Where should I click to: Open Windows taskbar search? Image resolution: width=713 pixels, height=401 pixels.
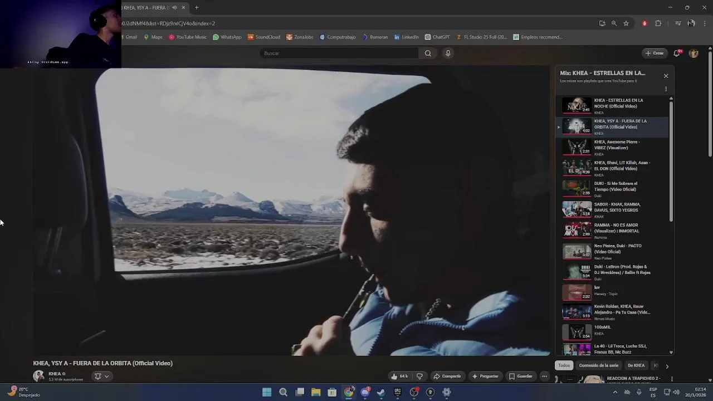(x=283, y=392)
